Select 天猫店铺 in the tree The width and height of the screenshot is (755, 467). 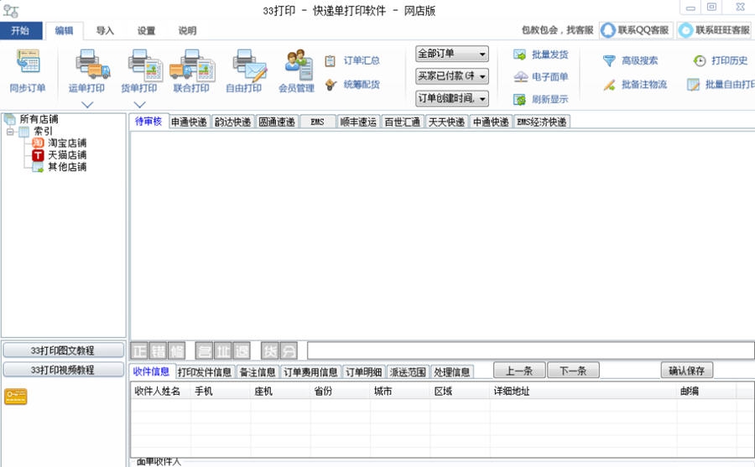pos(67,155)
